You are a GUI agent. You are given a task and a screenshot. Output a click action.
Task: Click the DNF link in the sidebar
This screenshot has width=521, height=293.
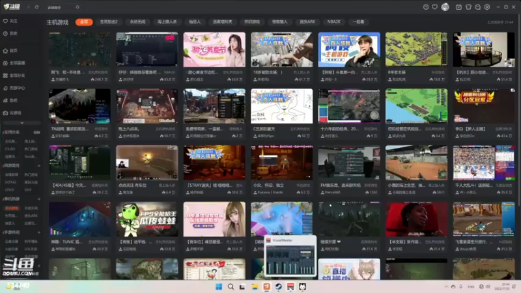[27, 190]
